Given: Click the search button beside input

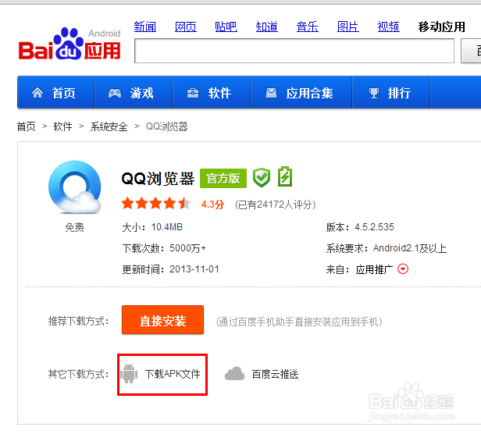Looking at the screenshot, I should [471, 51].
